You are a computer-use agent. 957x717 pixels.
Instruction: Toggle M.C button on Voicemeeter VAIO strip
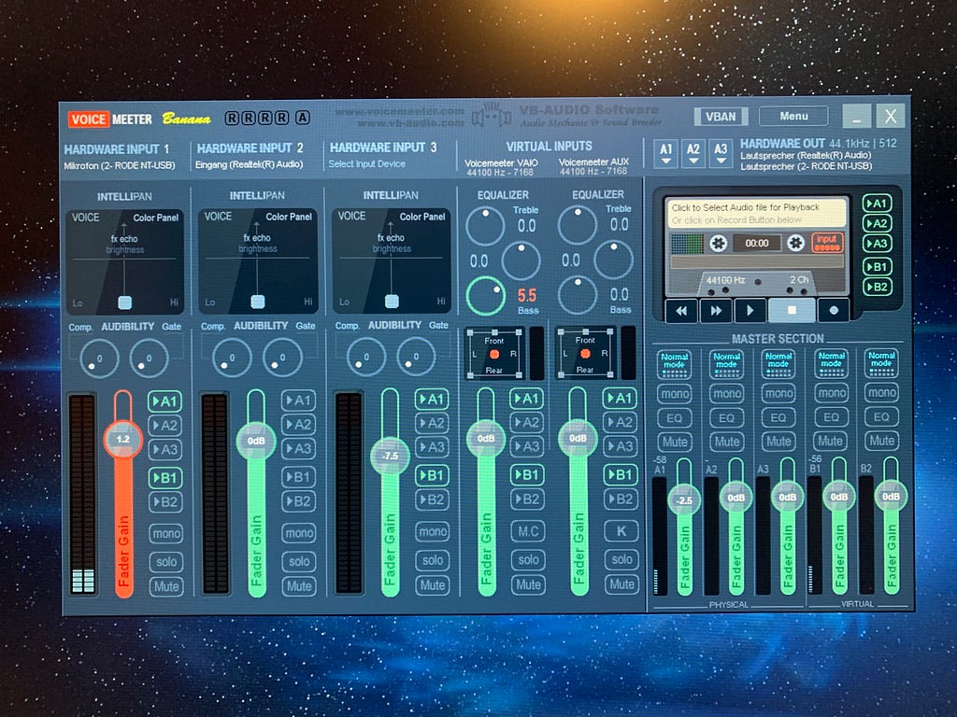click(x=528, y=531)
